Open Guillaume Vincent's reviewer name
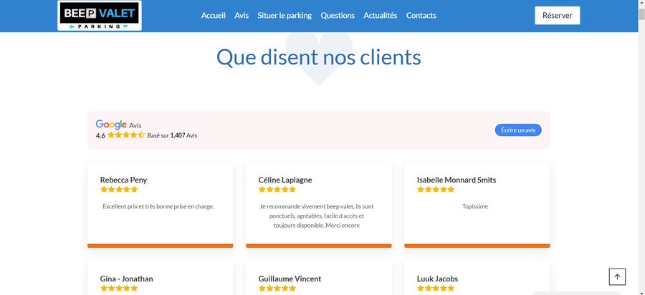 [x=290, y=279]
